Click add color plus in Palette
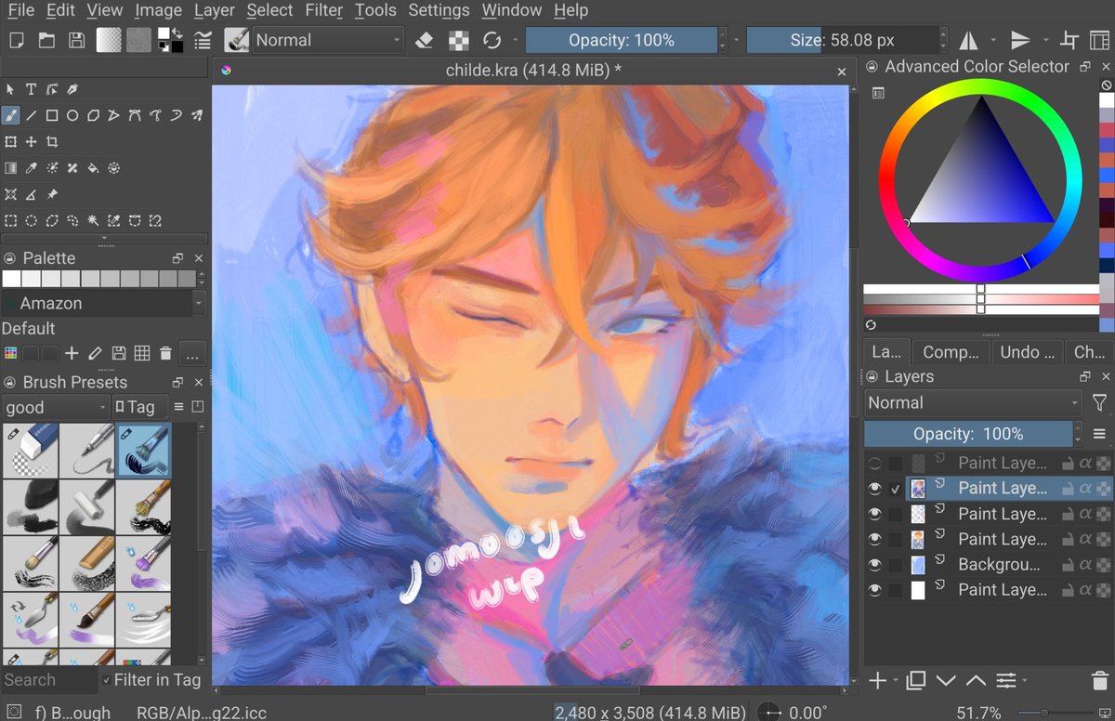This screenshot has height=721, width=1115. 72,353
